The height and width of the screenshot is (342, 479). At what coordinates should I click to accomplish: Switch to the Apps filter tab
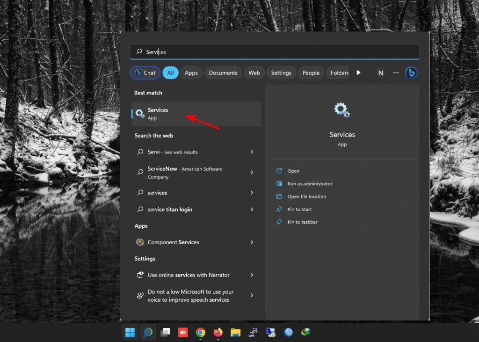pos(191,73)
